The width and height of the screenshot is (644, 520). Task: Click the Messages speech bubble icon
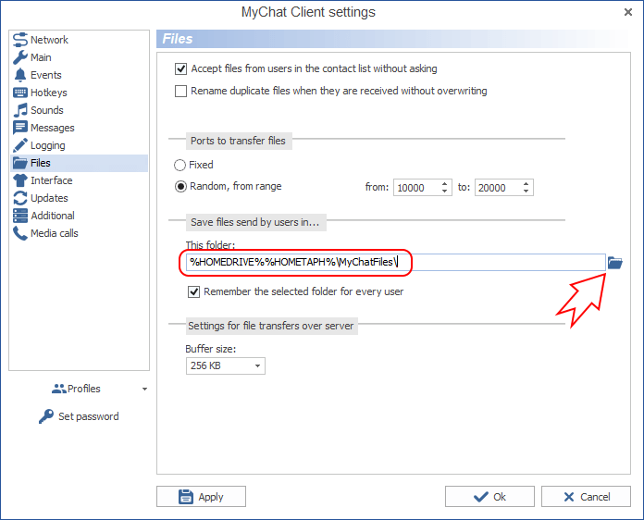click(19, 128)
